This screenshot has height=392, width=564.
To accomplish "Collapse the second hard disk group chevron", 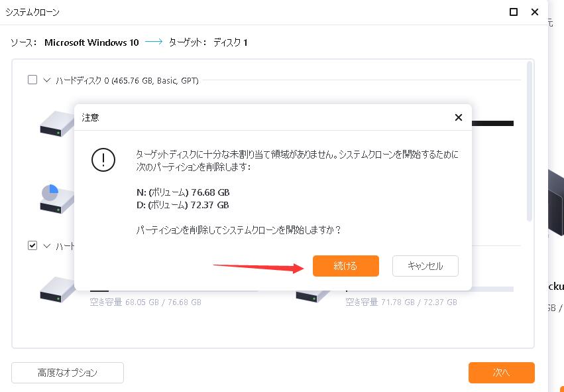I will [47, 245].
